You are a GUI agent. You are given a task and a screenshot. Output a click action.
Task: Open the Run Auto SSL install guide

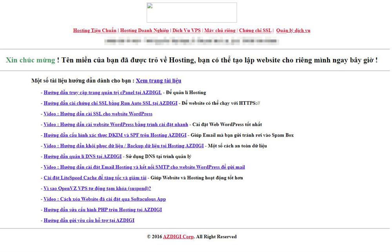tap(111, 103)
